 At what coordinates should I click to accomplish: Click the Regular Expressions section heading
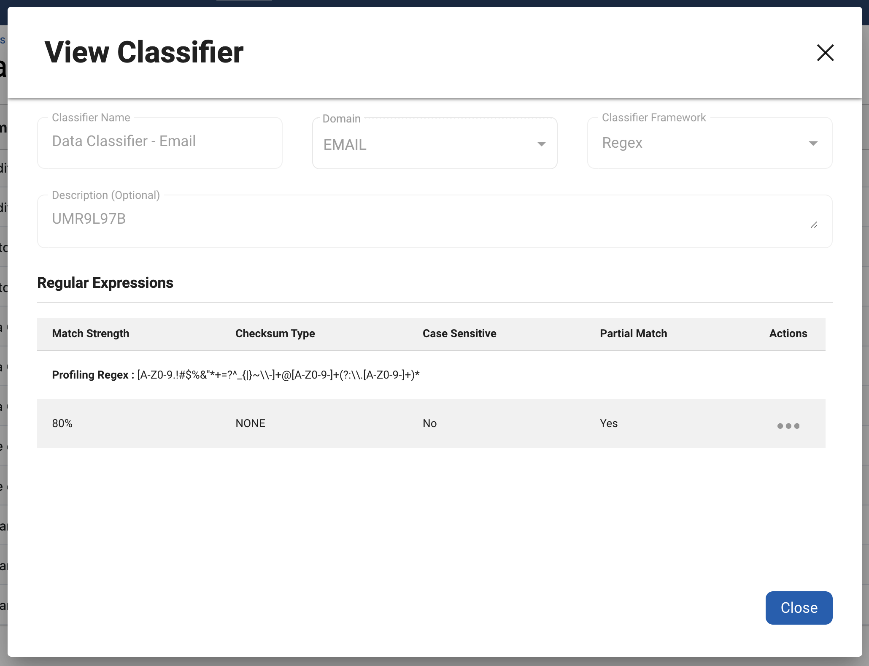[x=105, y=282]
